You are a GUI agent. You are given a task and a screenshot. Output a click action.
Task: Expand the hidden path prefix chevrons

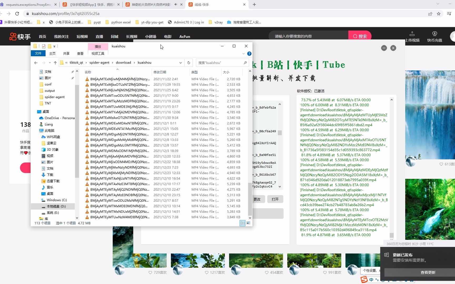pyautogui.click(x=66, y=63)
